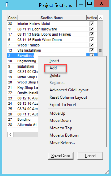The image size is (111, 176).
Task: Click the Section Name column header
Action: (52, 18)
